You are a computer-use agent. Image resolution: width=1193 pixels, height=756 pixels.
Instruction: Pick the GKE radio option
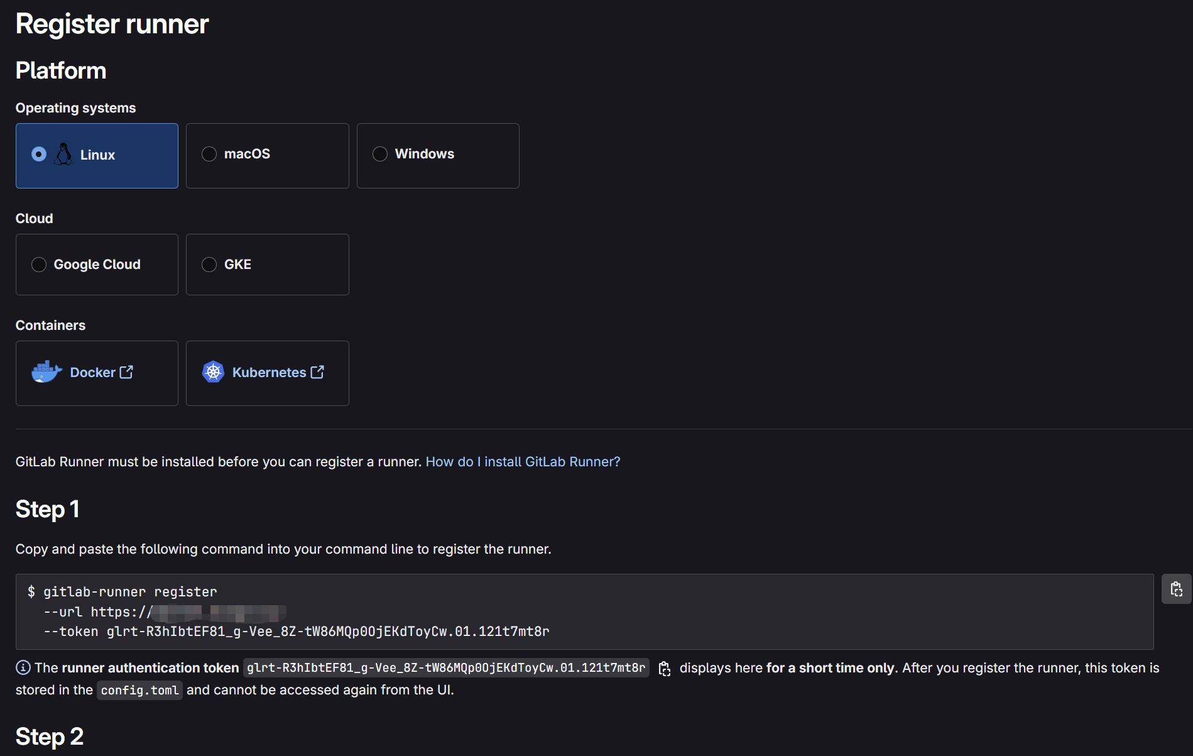click(x=209, y=265)
